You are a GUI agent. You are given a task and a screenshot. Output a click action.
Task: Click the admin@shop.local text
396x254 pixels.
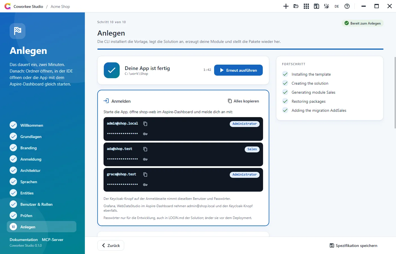(x=122, y=123)
